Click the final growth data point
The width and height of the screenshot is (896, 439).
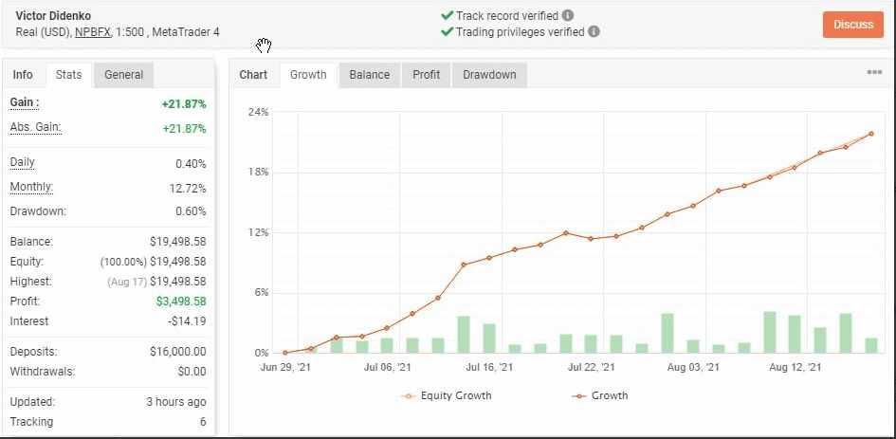tap(870, 134)
